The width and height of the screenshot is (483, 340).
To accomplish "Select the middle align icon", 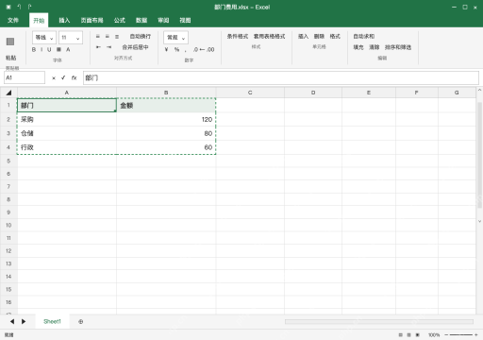I will [x=108, y=37].
